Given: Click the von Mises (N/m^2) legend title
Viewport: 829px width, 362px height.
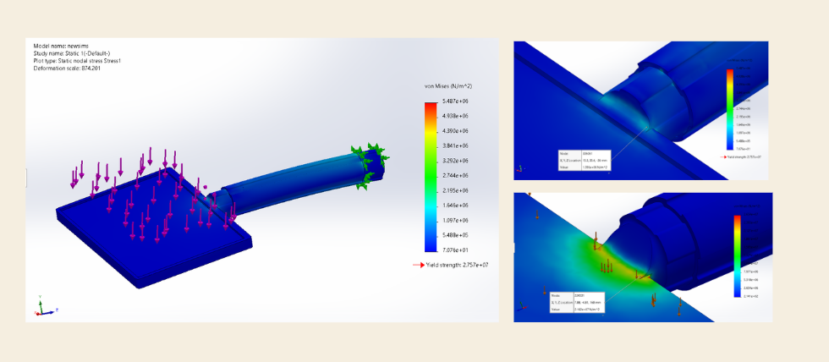Looking at the screenshot, I should click(x=447, y=87).
